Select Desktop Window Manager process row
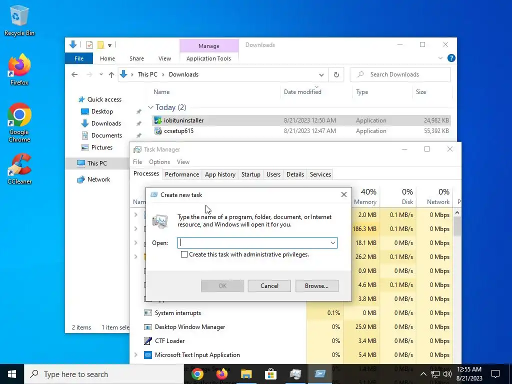 click(x=291, y=327)
